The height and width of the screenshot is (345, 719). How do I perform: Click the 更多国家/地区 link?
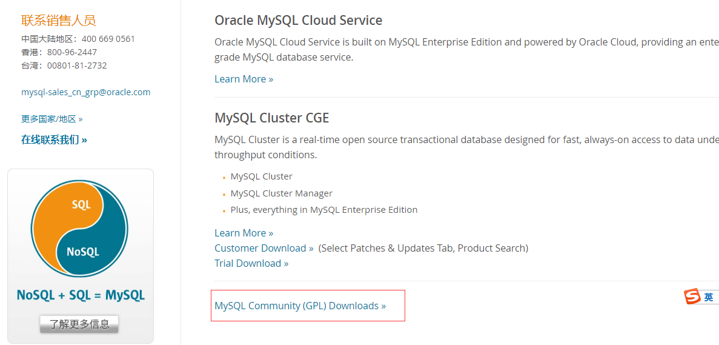pos(51,119)
